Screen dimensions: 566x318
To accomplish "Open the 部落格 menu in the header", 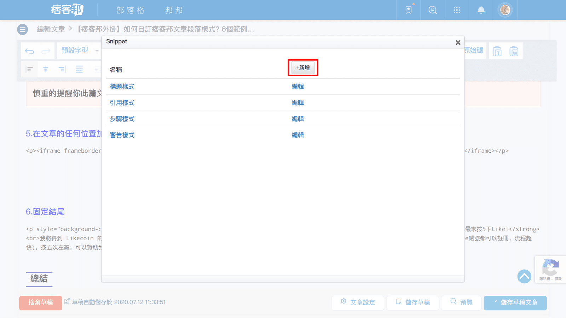I will (x=130, y=10).
